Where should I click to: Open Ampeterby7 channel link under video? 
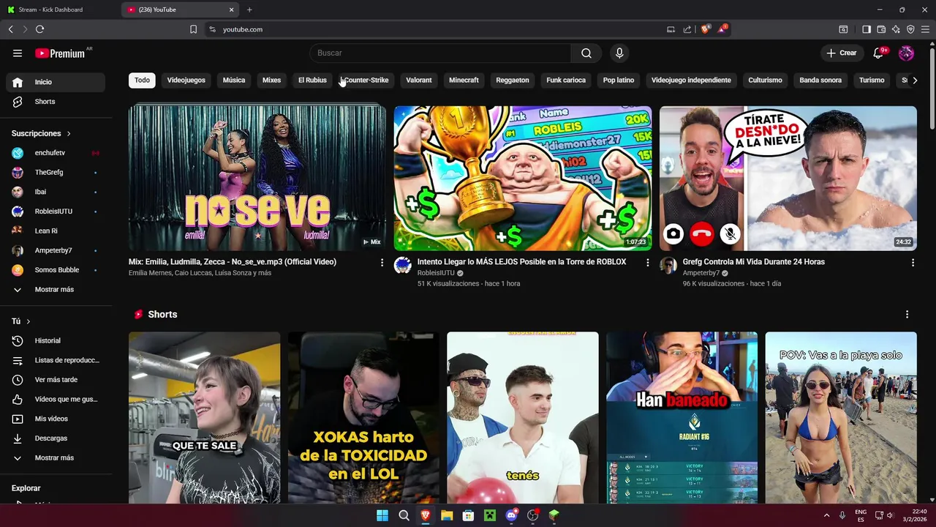(x=701, y=273)
